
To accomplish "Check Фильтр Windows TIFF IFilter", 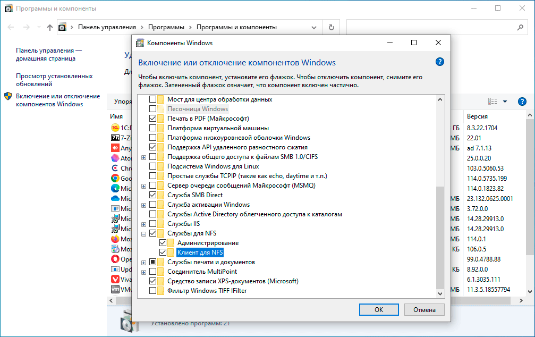I will pos(153,291).
